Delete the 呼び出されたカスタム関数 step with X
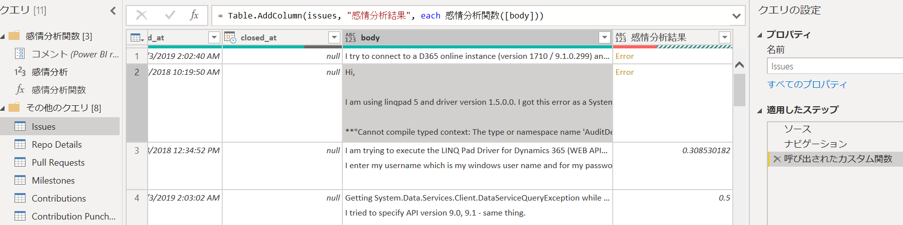Viewport: 903px width, 225px height. click(x=777, y=159)
